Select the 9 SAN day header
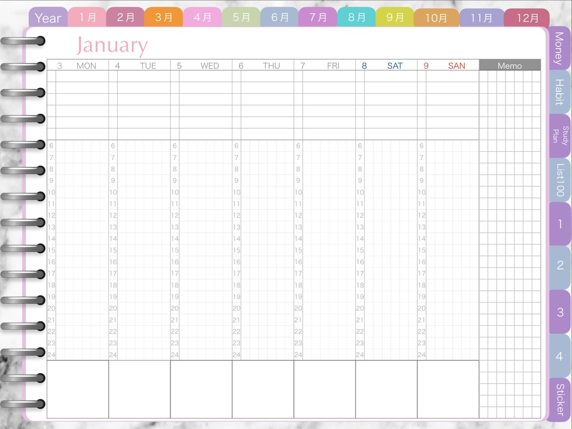Screen dimensions: 572x429 click(x=448, y=66)
